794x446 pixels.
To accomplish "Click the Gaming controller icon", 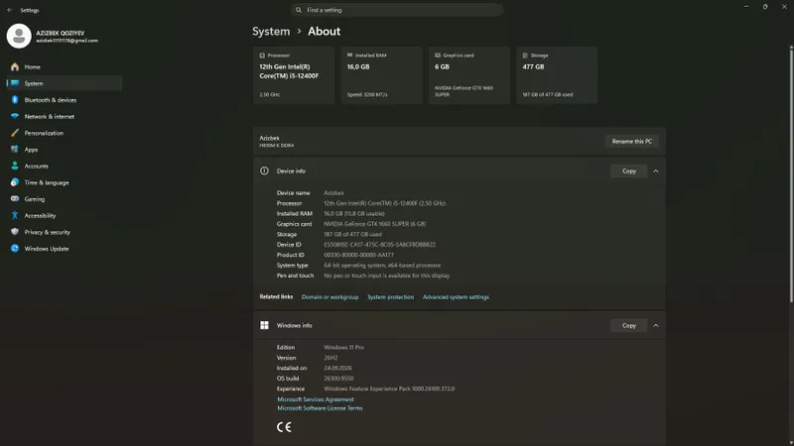I will (x=15, y=199).
